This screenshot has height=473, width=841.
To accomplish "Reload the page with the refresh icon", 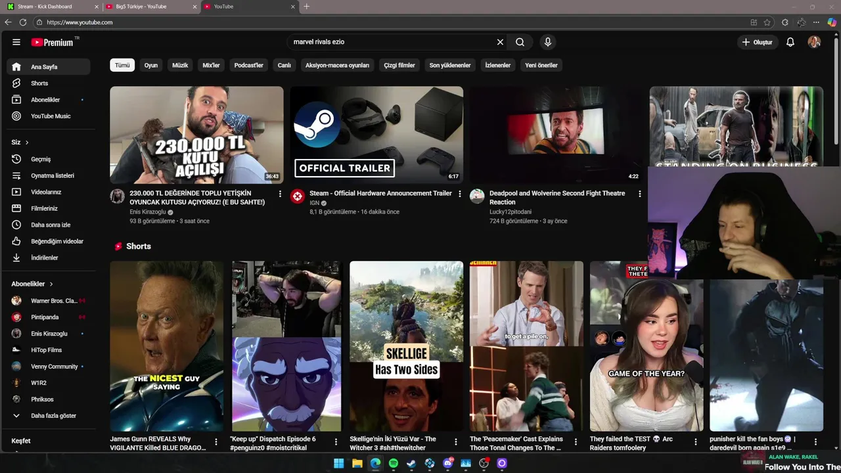I will pos(23,22).
